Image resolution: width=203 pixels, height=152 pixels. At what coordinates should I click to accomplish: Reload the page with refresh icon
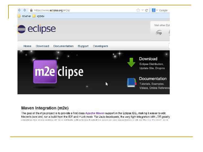(146, 10)
